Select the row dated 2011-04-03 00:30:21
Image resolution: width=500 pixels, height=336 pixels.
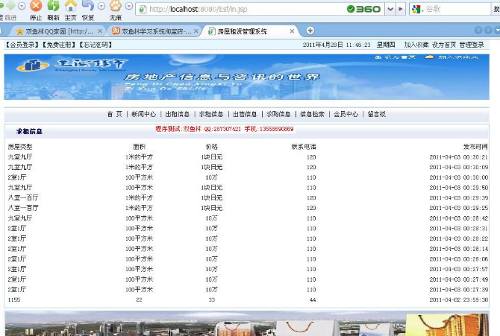(x=246, y=157)
